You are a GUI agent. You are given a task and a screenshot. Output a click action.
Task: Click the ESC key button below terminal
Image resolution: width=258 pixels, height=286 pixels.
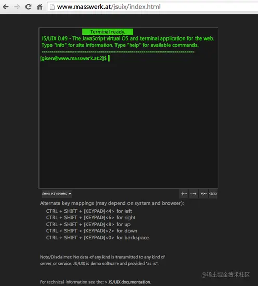pos(213,194)
